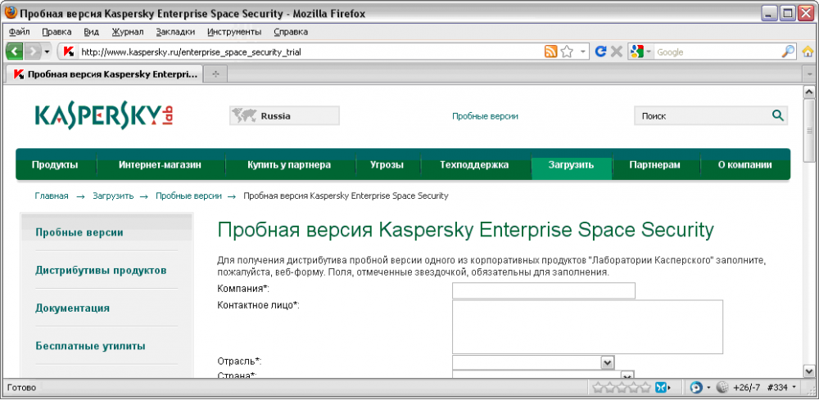Image resolution: width=819 pixels, height=400 pixels.
Task: Rate the page with the first status bar star
Action: coord(598,388)
